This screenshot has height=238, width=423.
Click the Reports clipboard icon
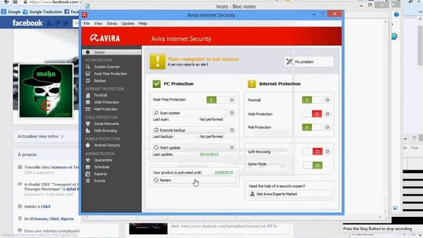(x=88, y=174)
